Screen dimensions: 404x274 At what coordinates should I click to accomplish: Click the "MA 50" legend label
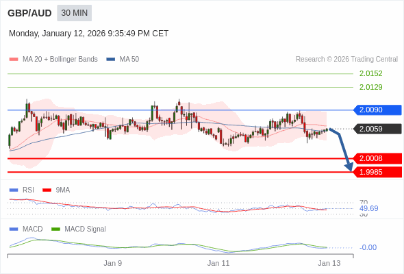[x=129, y=60]
